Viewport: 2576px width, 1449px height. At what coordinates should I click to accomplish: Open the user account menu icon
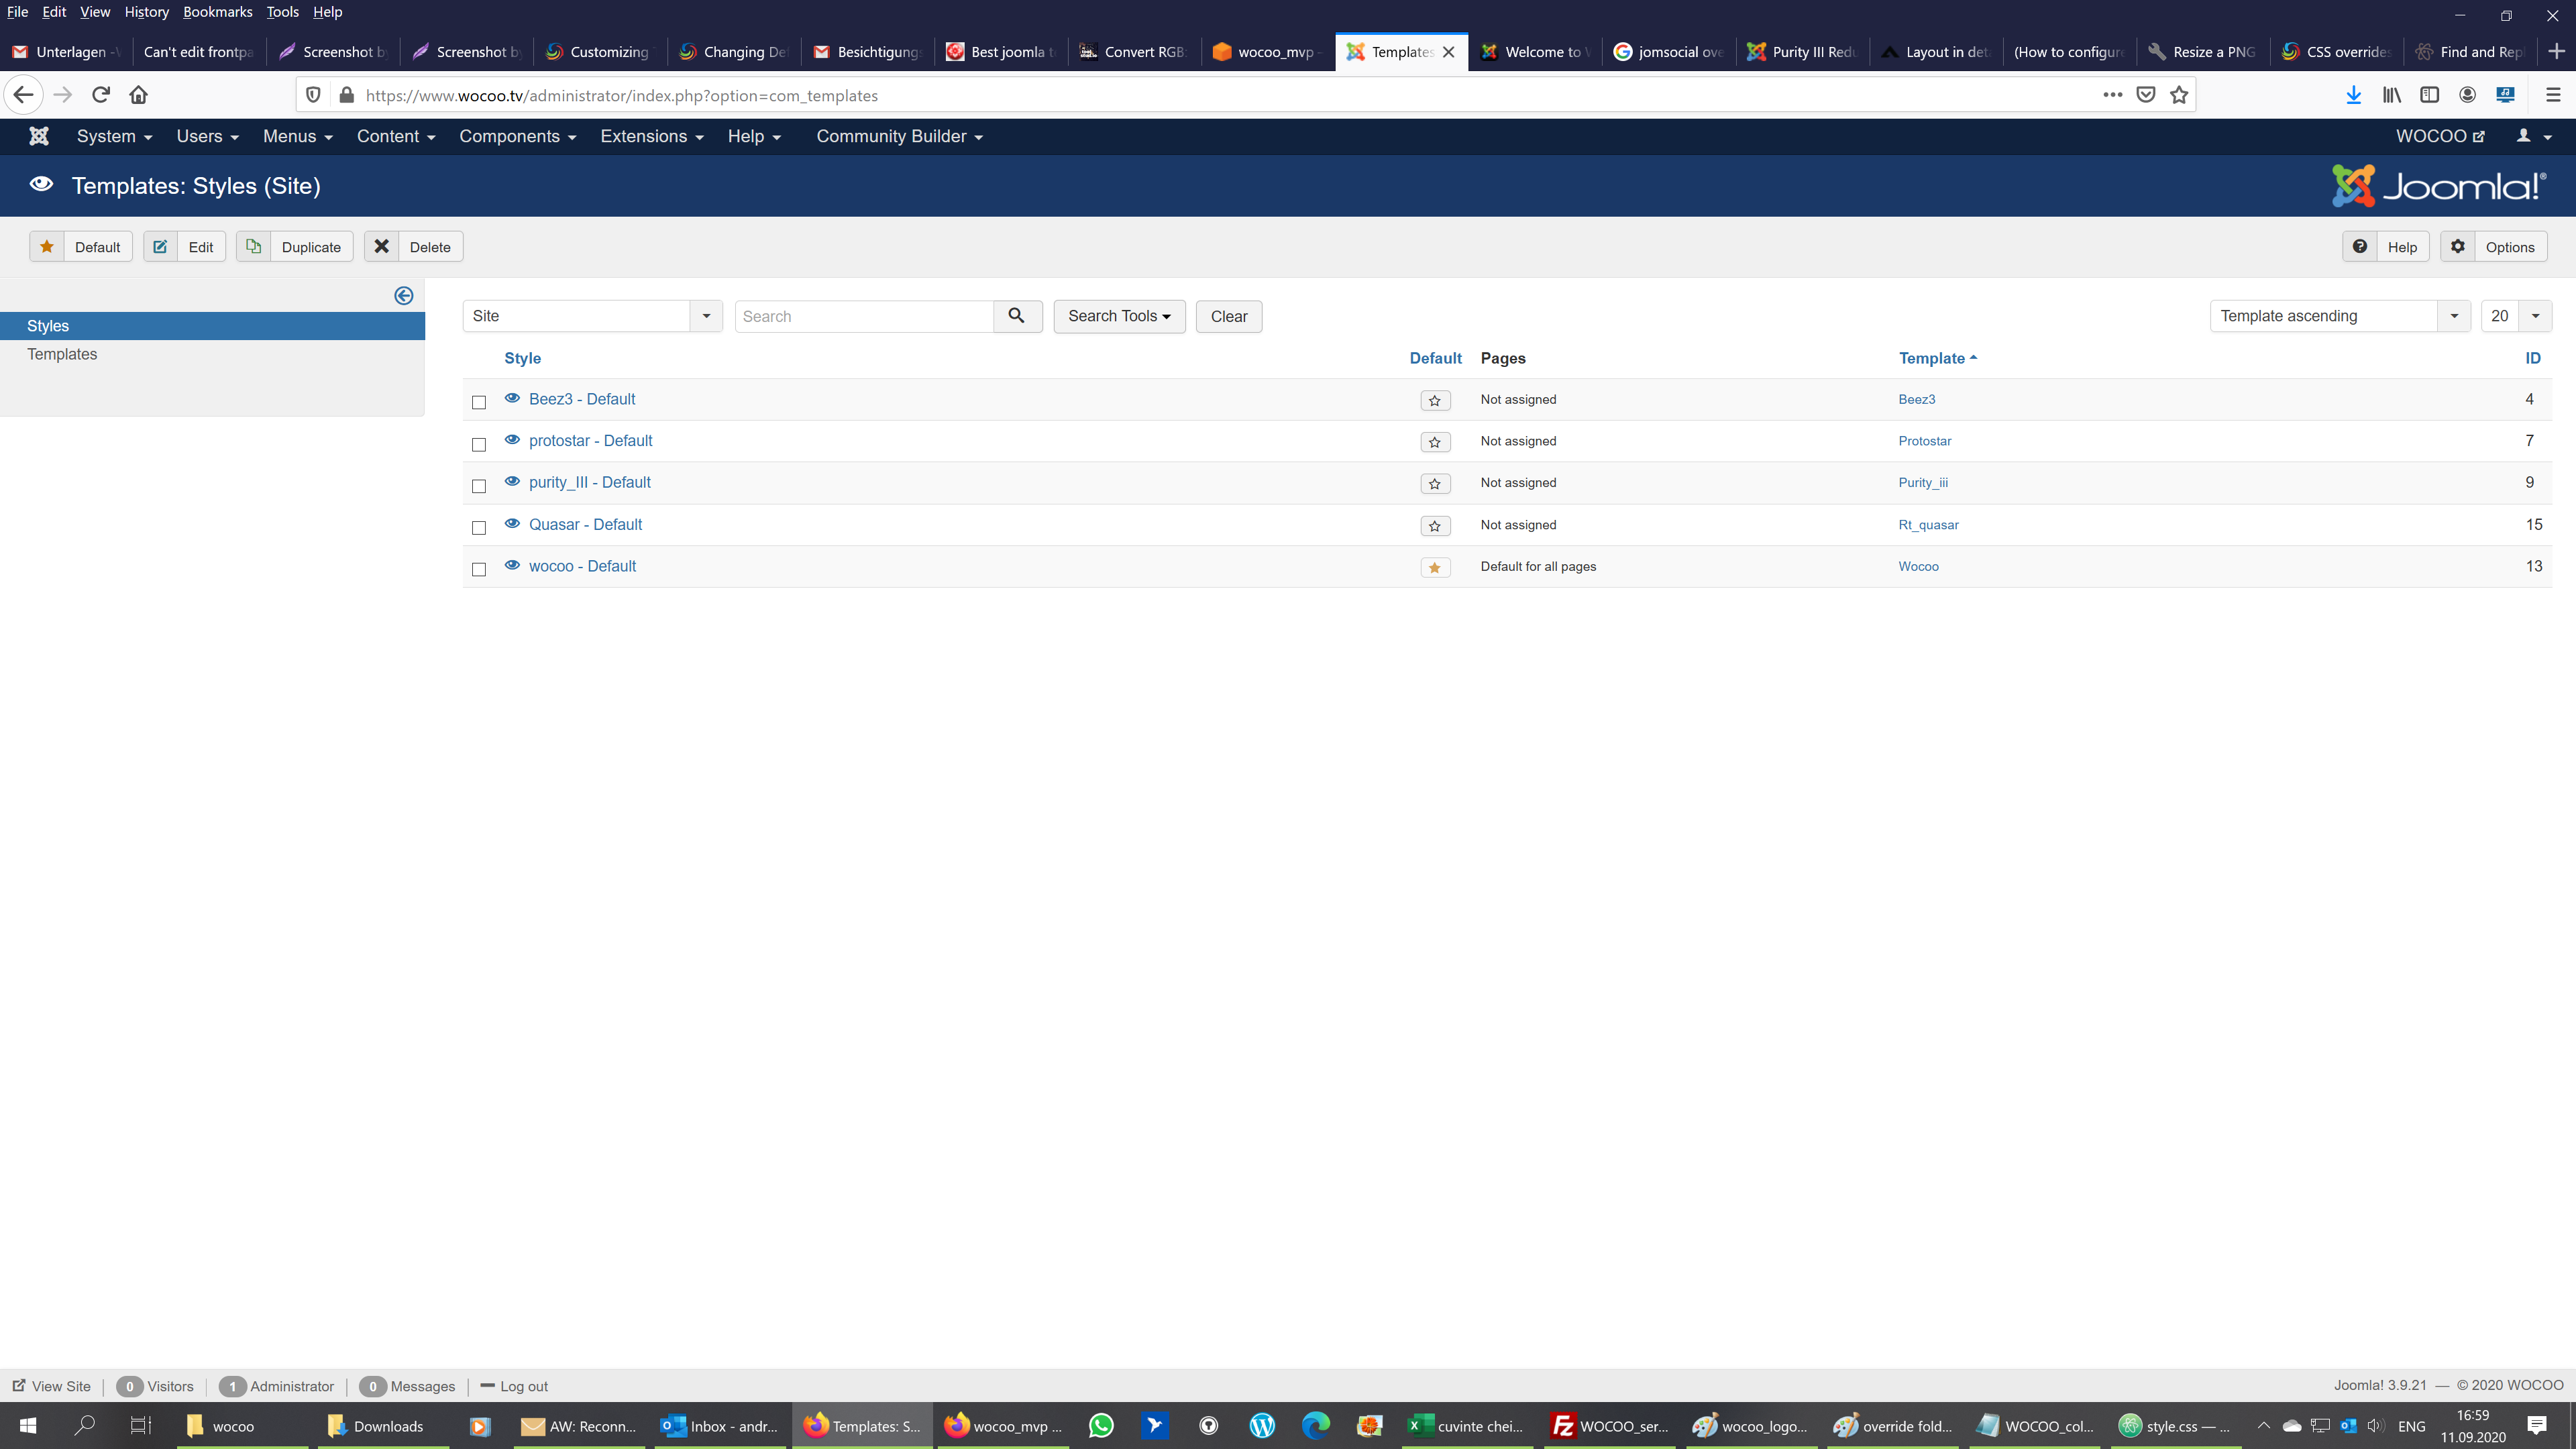(x=2533, y=136)
